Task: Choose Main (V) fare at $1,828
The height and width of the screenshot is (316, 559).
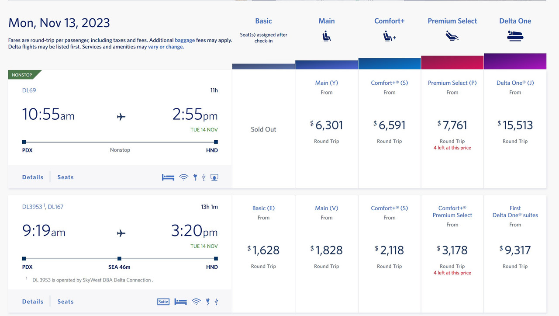Action: (x=326, y=254)
